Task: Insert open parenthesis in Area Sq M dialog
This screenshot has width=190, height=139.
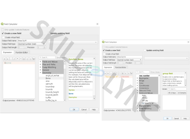Action: [27, 59]
